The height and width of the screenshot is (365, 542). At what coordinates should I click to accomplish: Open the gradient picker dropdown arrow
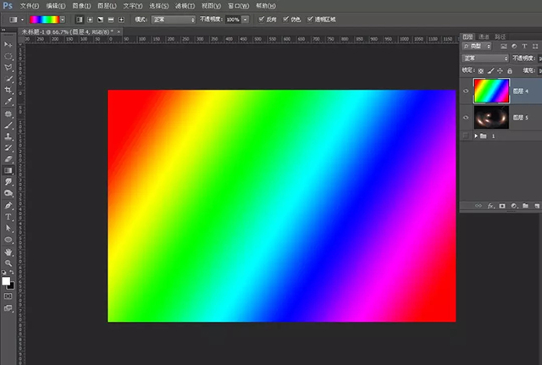point(64,18)
